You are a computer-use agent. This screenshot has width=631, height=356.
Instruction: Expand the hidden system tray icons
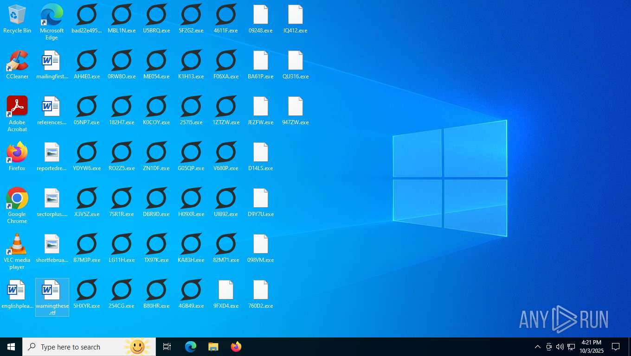537,347
